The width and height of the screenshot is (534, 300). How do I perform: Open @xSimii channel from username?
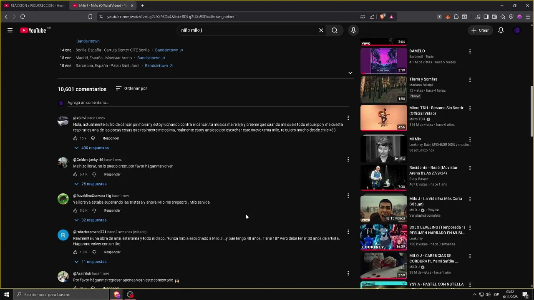[80, 118]
